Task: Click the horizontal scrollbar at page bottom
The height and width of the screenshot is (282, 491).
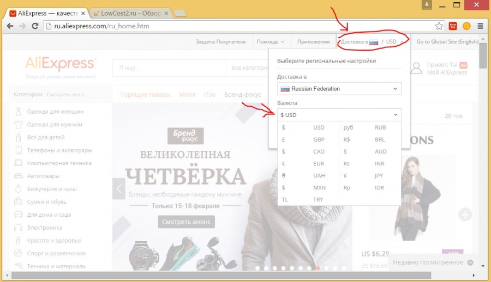Action: point(221,275)
